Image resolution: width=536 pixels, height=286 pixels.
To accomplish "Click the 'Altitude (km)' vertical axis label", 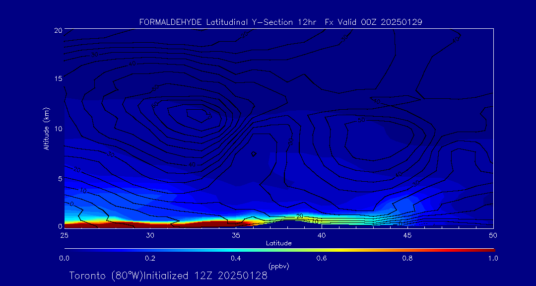I will click(47, 128).
